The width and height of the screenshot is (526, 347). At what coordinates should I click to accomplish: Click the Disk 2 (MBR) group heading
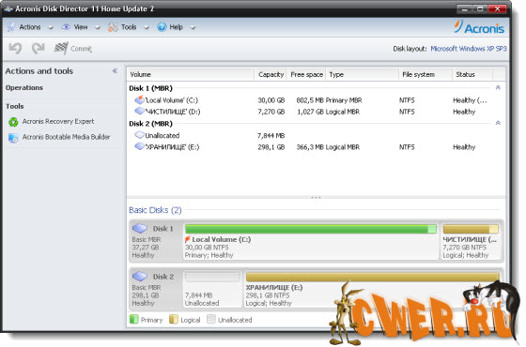pos(150,124)
